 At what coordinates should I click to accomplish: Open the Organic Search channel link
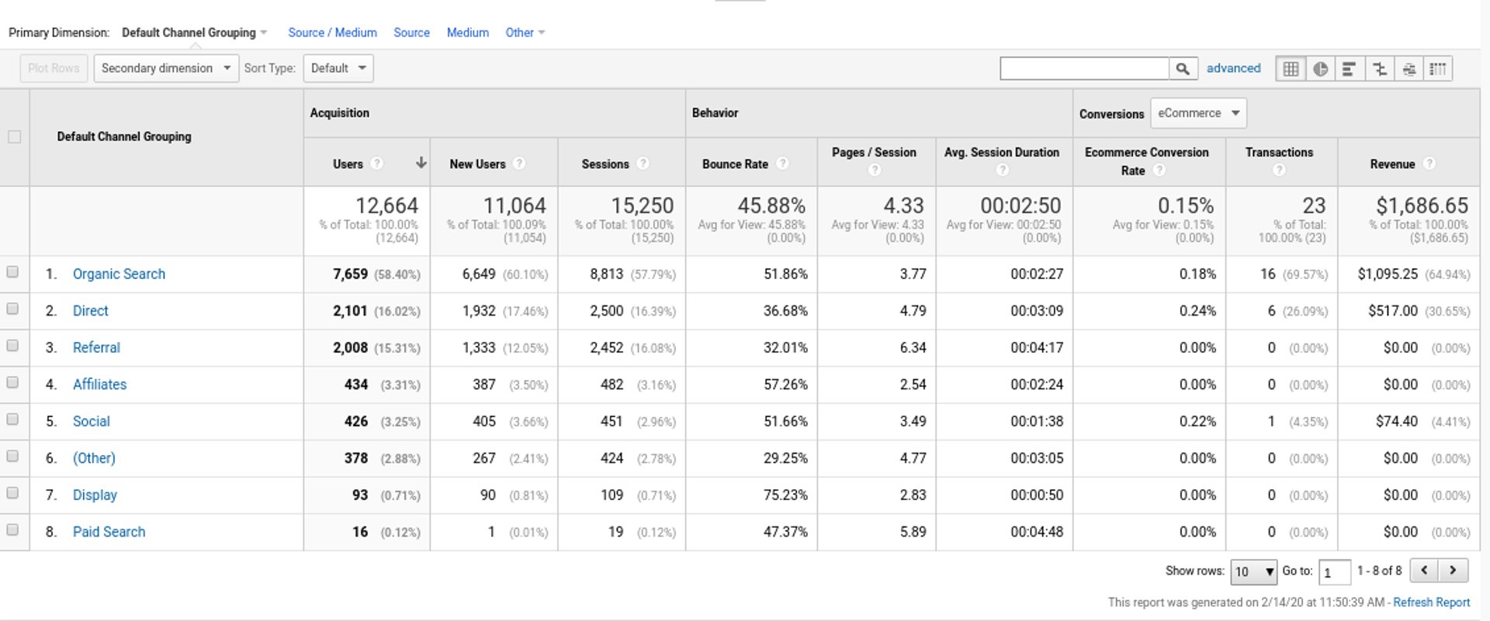(119, 274)
